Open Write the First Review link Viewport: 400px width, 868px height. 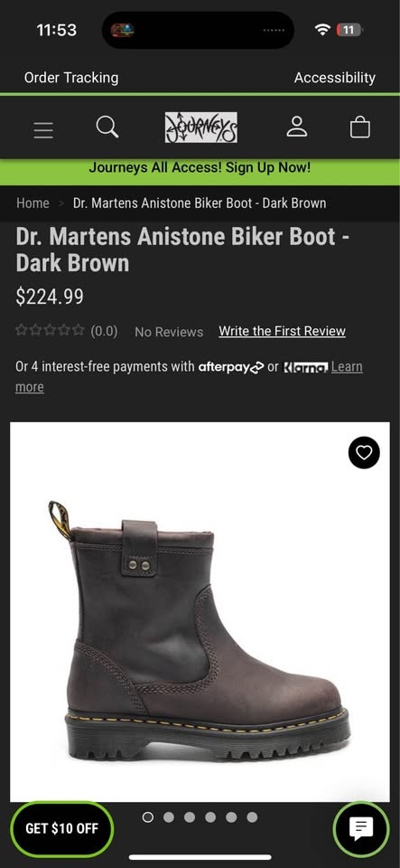point(283,331)
